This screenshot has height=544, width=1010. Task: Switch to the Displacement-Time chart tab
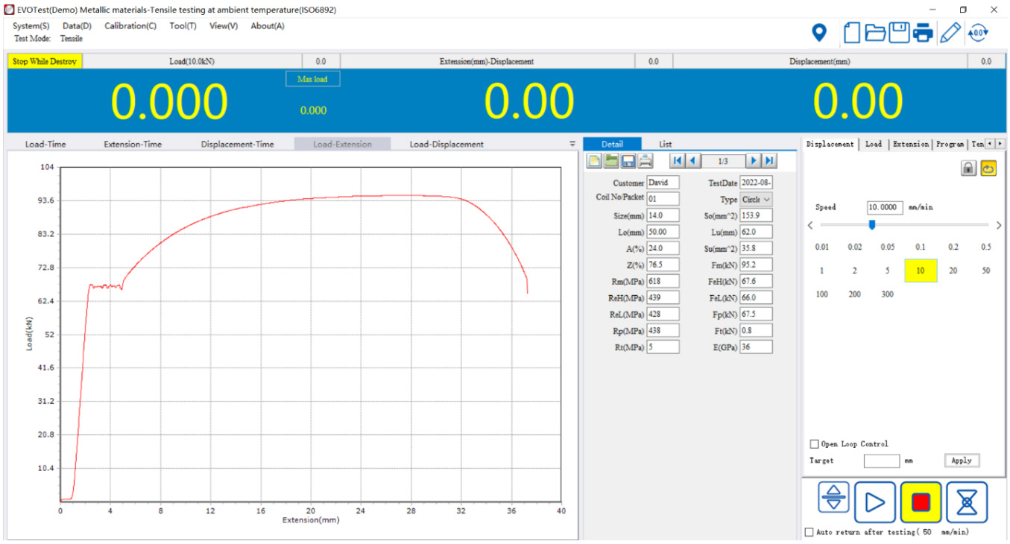click(x=237, y=144)
